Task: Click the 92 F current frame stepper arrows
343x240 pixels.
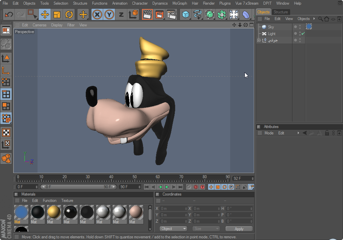Action: click(x=253, y=178)
